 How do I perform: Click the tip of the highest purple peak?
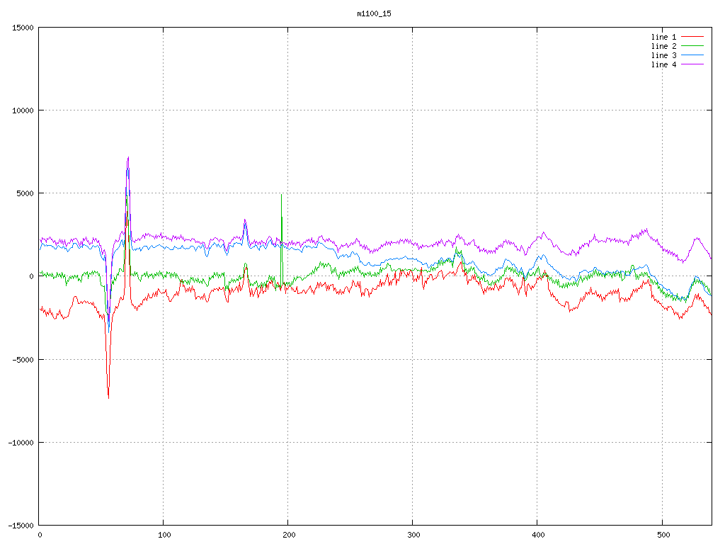pyautogui.click(x=128, y=157)
